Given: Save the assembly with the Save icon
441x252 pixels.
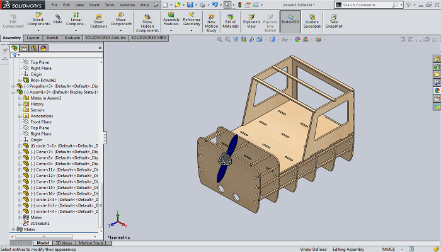Looking at the screenshot, I should coord(190,5).
